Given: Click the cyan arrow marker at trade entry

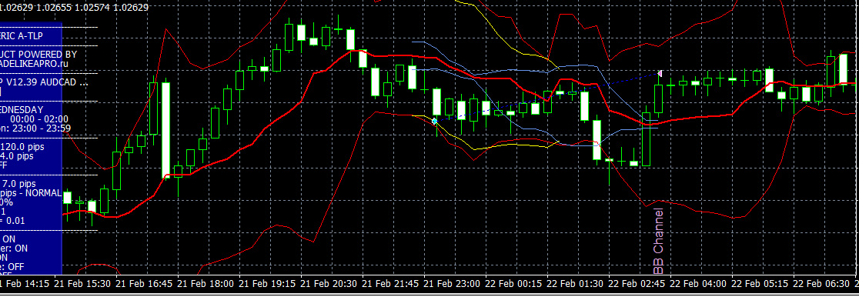Looking at the screenshot, I should 434,121.
